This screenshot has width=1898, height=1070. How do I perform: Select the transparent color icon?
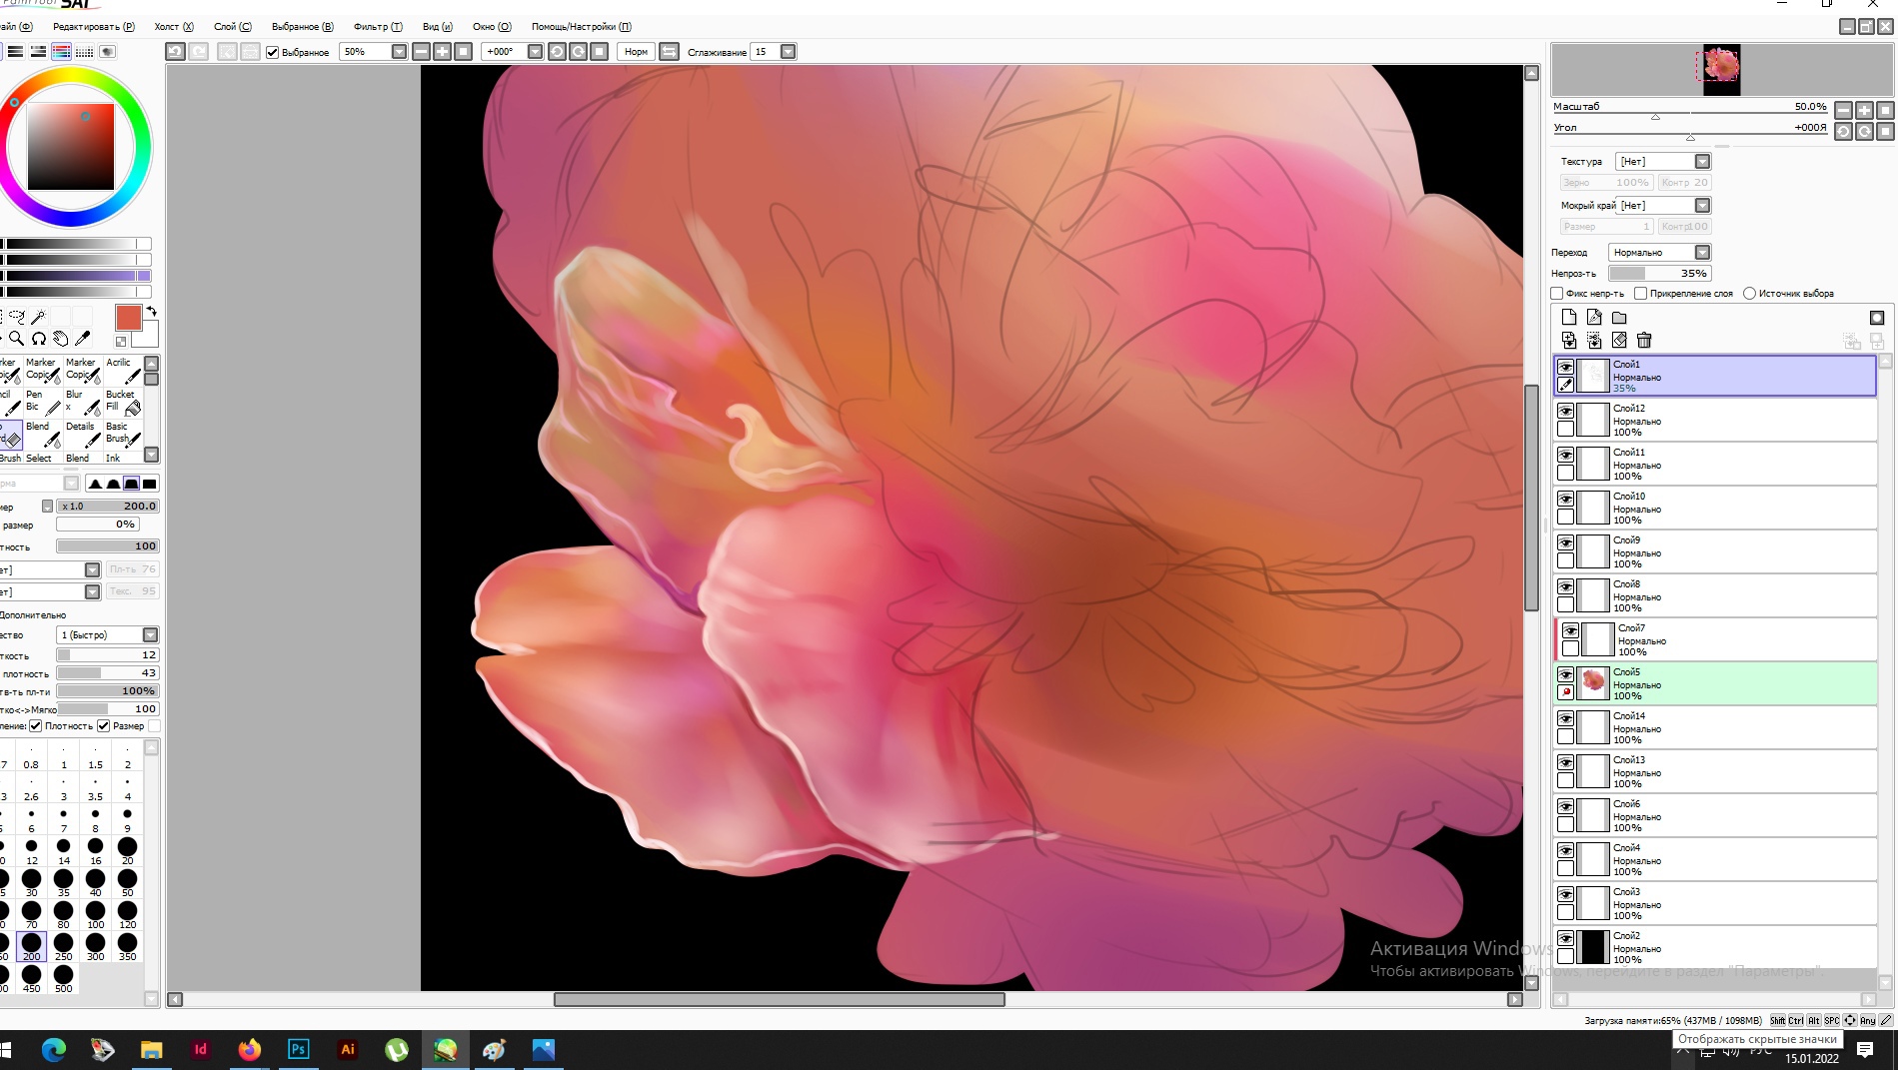(x=121, y=342)
